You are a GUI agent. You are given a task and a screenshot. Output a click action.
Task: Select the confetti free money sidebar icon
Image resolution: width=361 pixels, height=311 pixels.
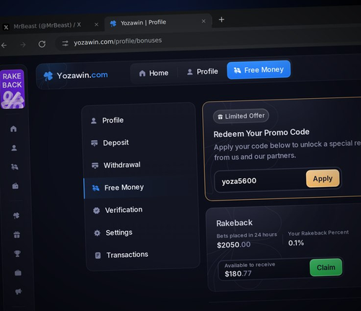[x=14, y=167]
